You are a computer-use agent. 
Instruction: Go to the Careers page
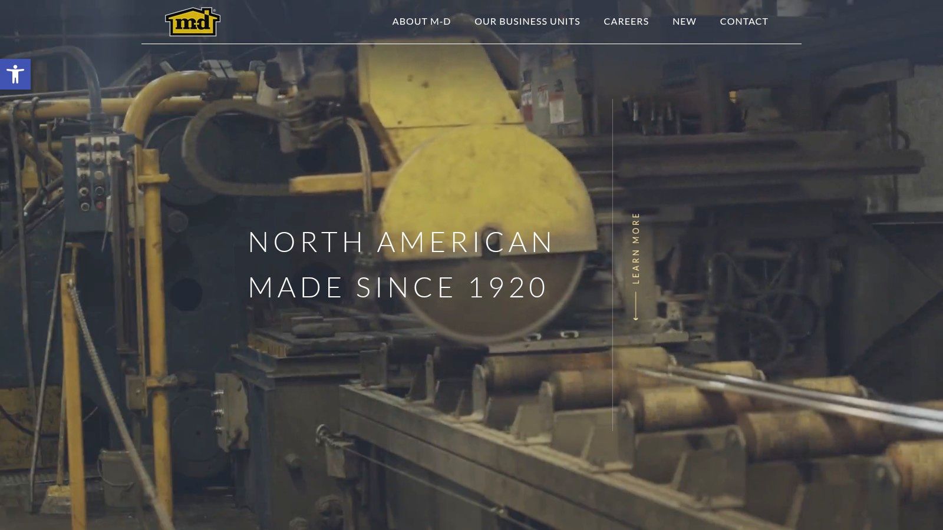point(626,21)
